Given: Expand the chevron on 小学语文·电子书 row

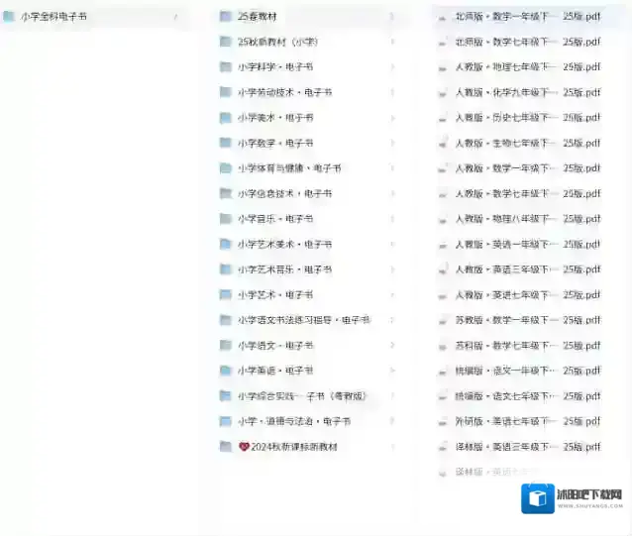Looking at the screenshot, I should click(x=392, y=346).
